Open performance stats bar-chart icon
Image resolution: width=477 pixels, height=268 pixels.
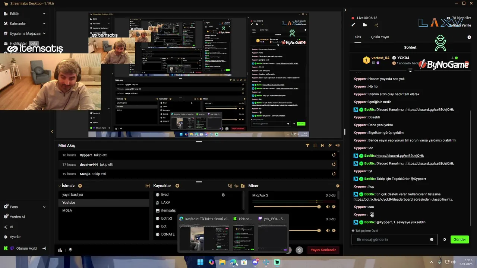click(x=60, y=250)
